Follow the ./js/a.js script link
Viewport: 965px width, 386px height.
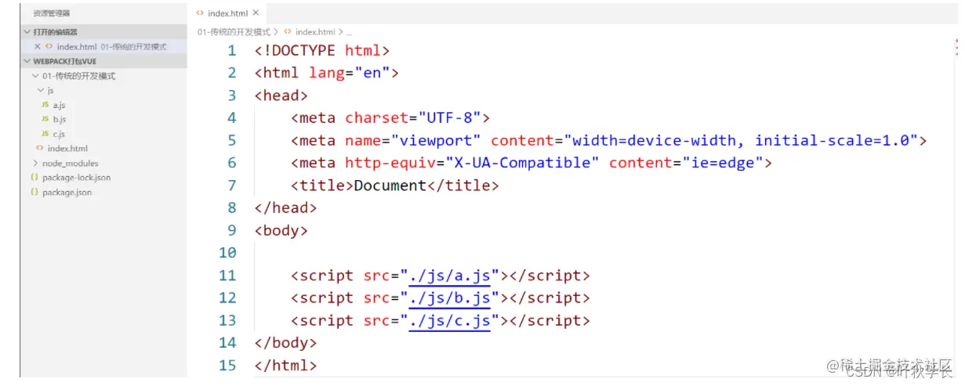449,276
